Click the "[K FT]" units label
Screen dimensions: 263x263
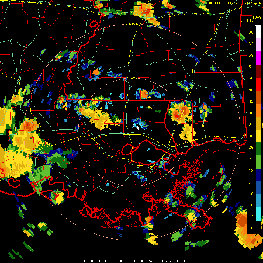[x=247, y=20]
